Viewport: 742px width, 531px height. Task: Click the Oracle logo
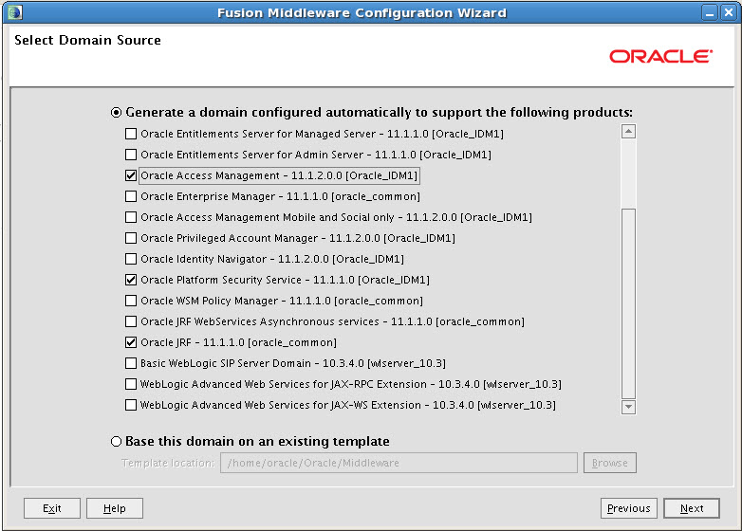point(660,57)
